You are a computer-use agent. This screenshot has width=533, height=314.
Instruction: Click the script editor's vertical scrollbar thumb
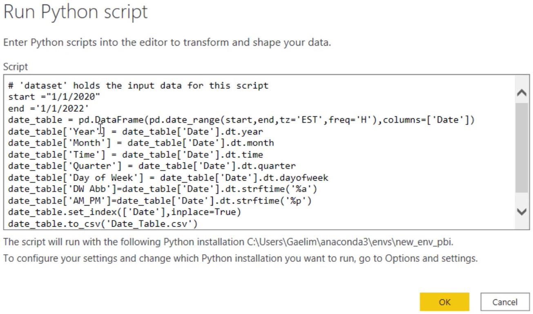[522, 147]
